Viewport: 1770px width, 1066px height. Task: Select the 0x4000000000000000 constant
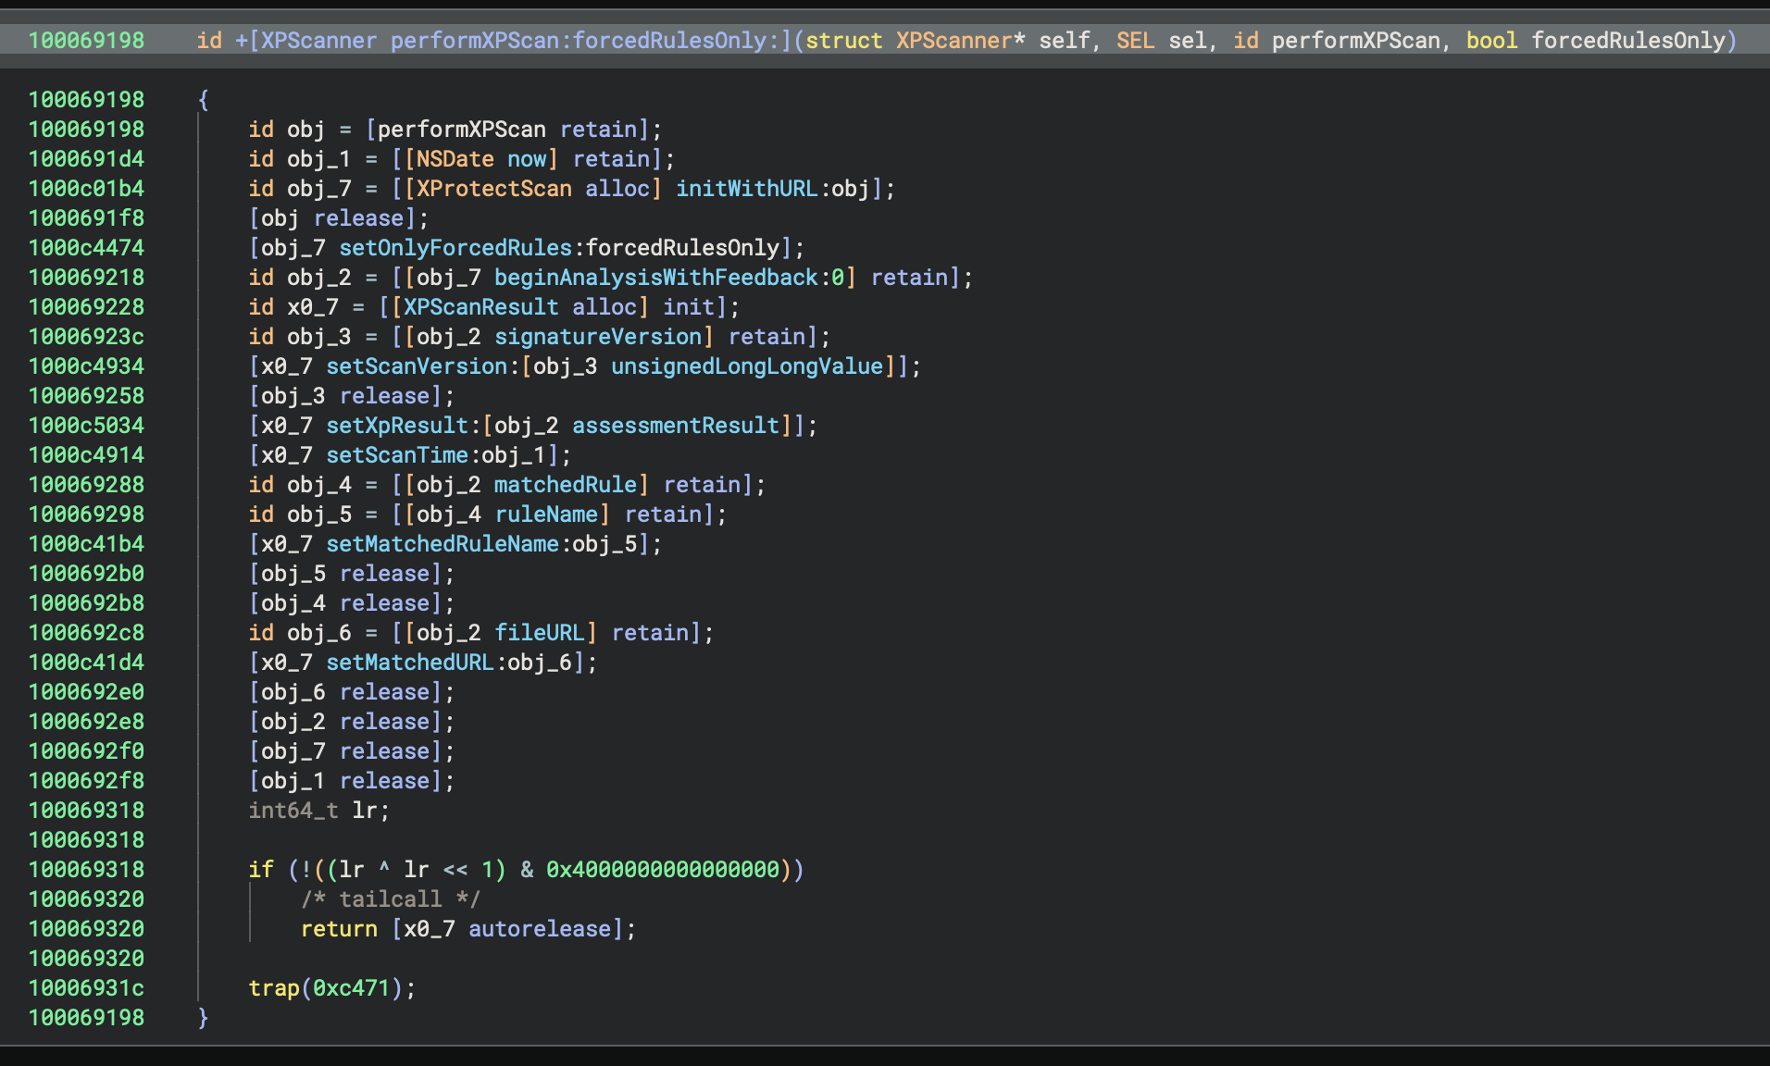[x=662, y=870]
